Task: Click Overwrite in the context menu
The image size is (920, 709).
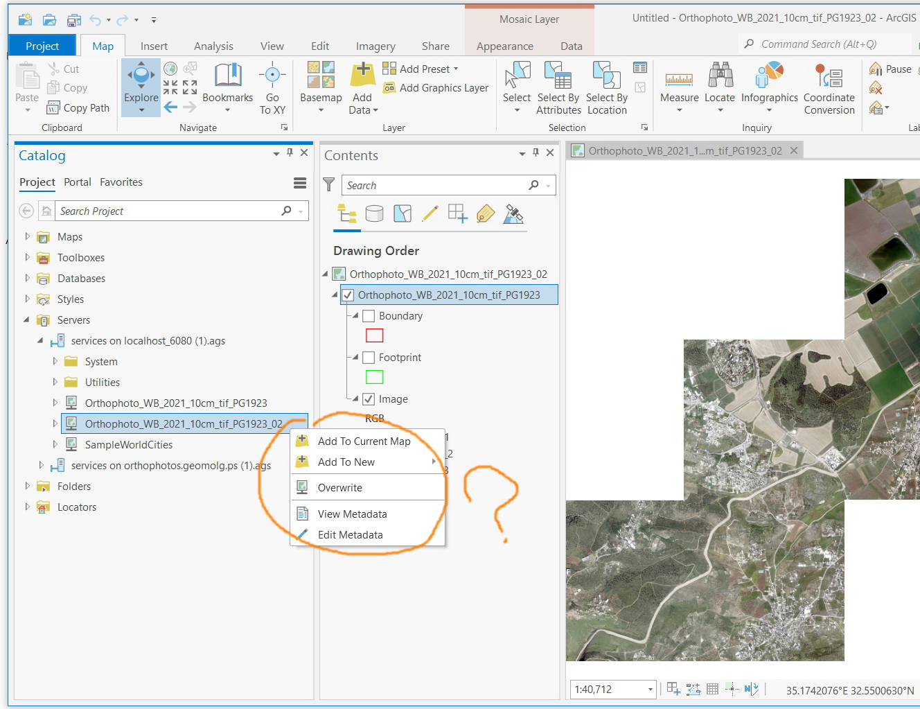Action: (339, 487)
